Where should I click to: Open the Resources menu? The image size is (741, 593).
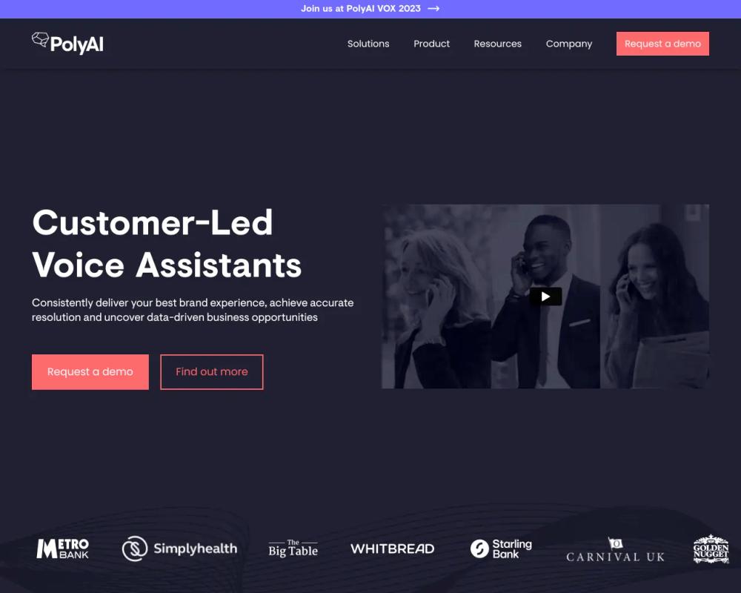pos(498,44)
